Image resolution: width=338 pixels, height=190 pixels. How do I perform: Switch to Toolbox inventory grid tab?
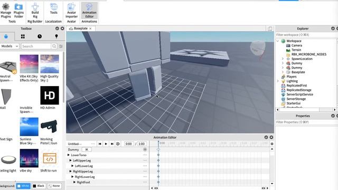coord(23,36)
